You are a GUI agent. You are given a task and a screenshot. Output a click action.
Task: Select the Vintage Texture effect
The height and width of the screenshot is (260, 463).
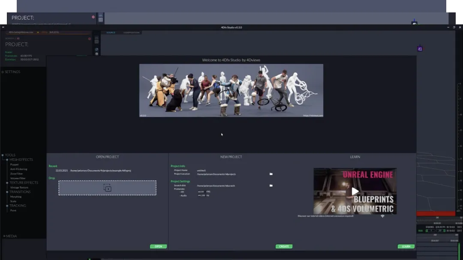[x=19, y=187]
